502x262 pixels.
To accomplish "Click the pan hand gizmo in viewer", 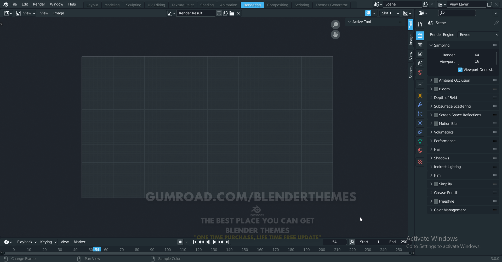I will (335, 35).
